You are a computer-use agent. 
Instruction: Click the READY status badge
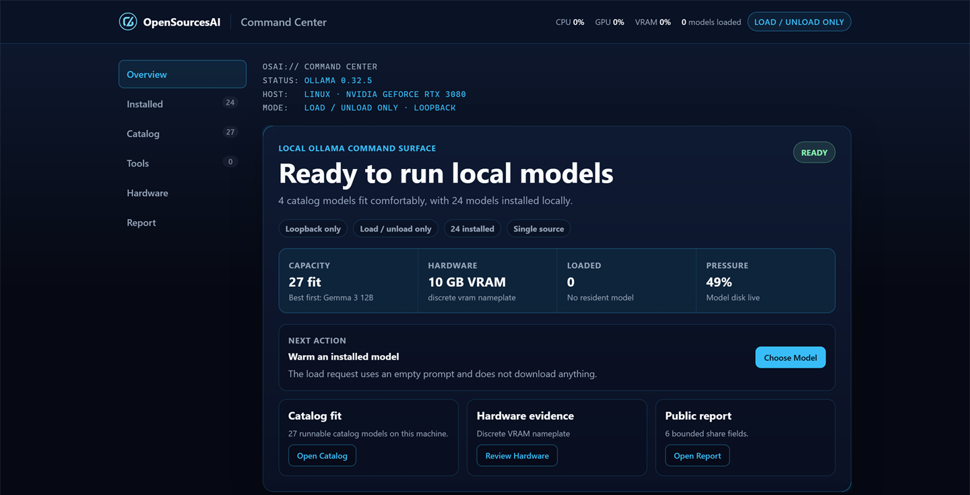814,152
